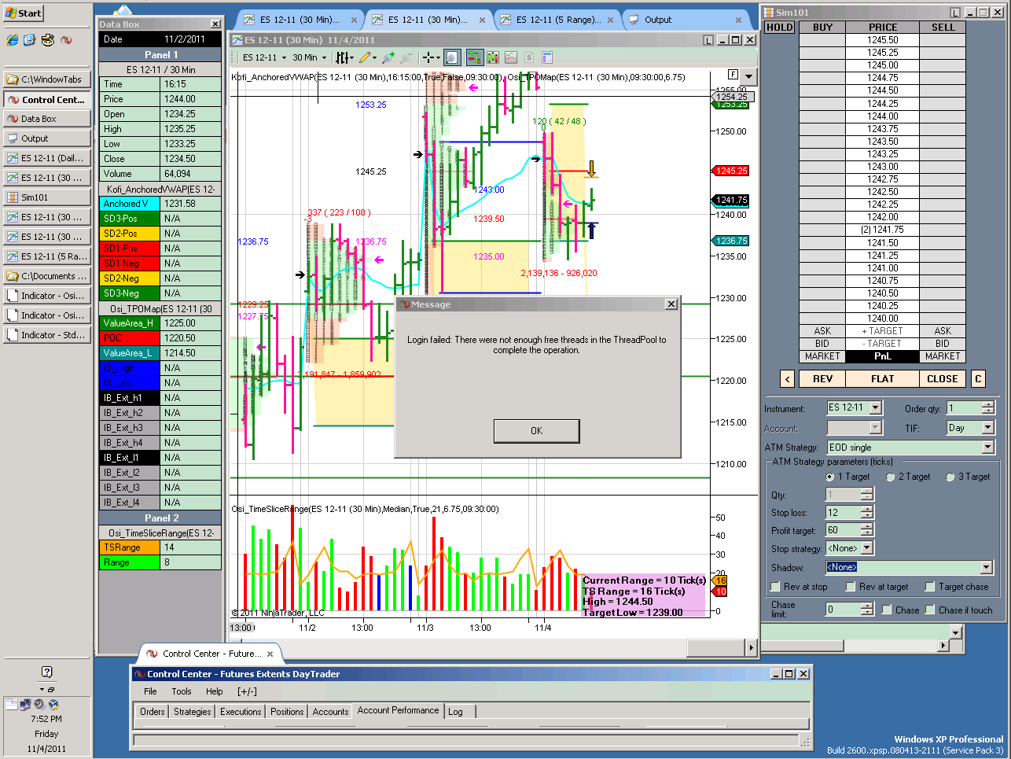Open the ES 12-11 instrument dropdown in chart toolbar
The width and height of the screenshot is (1011, 759).
(x=263, y=57)
